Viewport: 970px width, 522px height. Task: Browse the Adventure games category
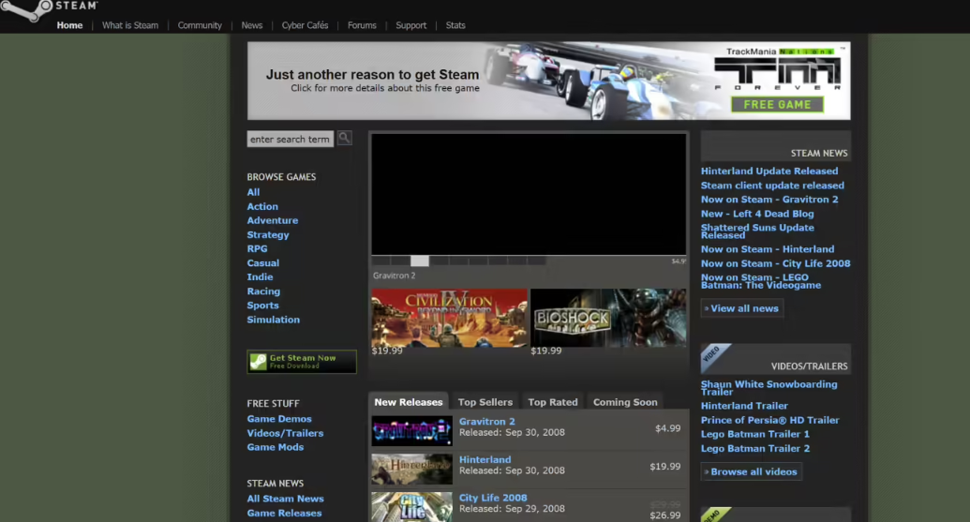point(272,220)
